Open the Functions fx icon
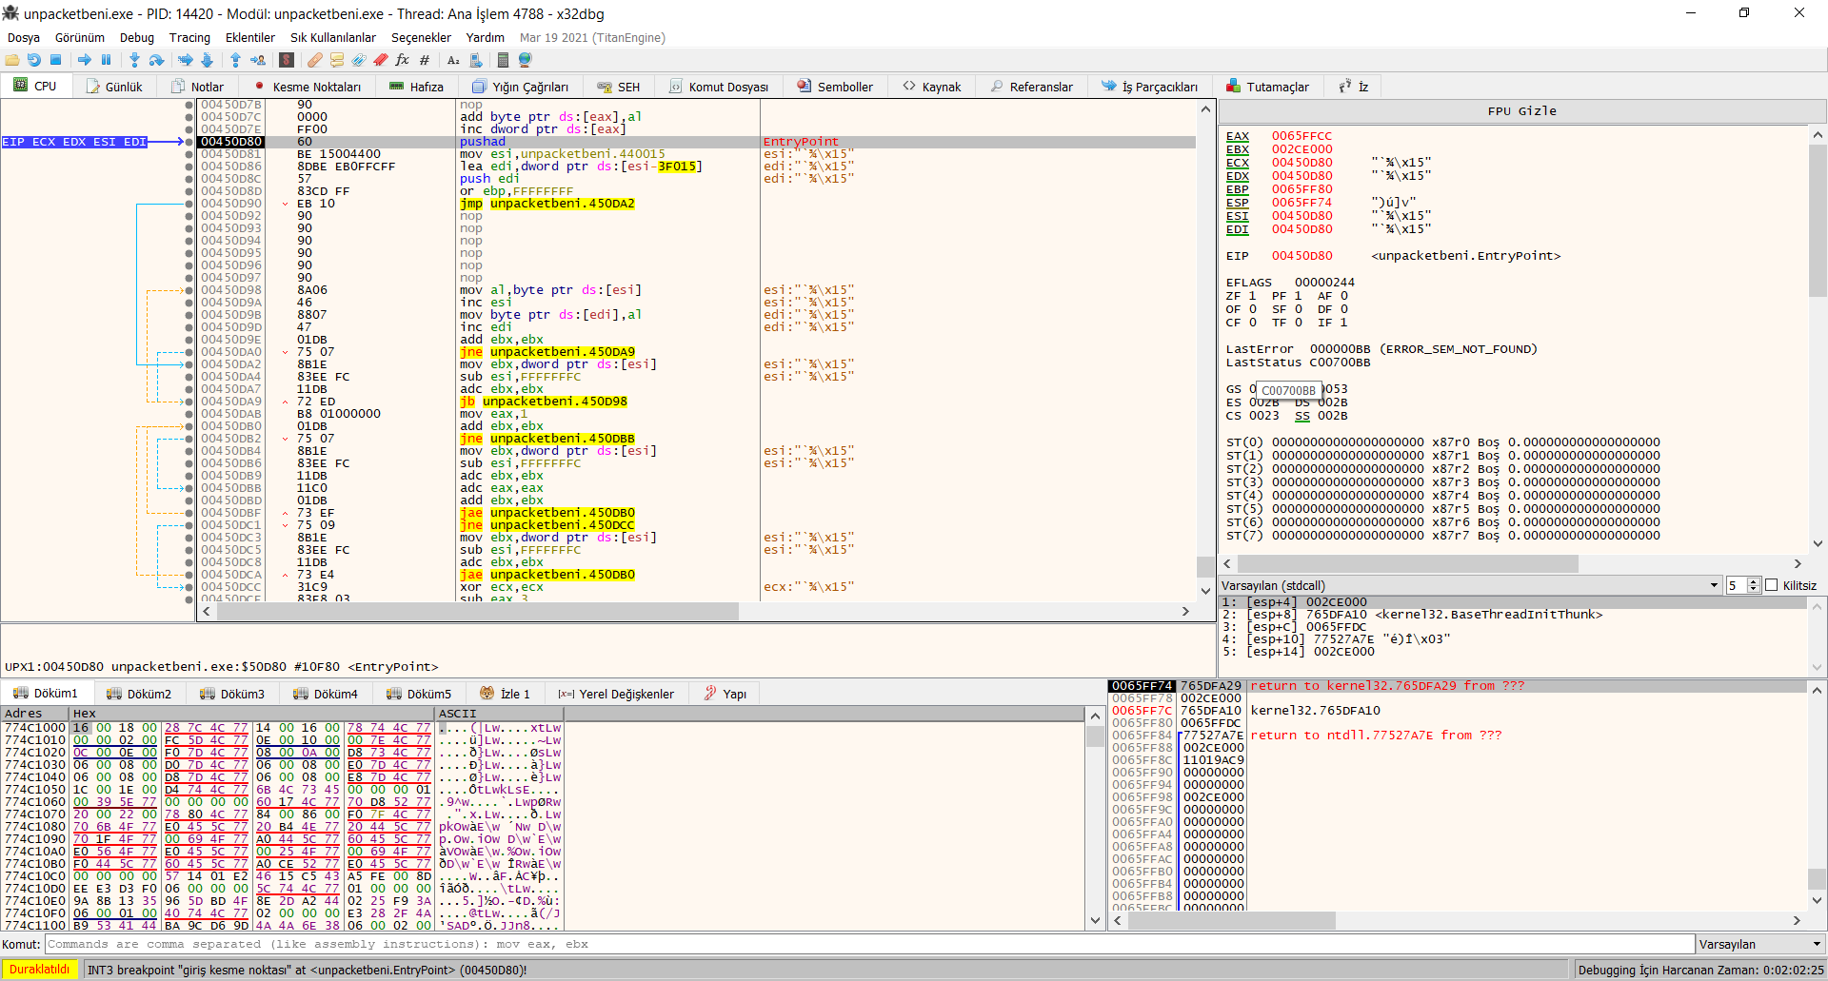 [402, 60]
